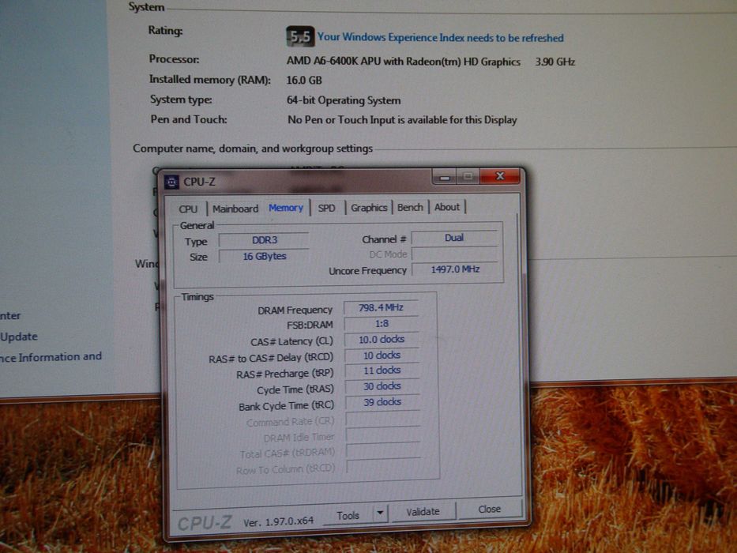The image size is (737, 553).
Task: Click the empty DRAM Idle Timer field
Action: pos(383,435)
